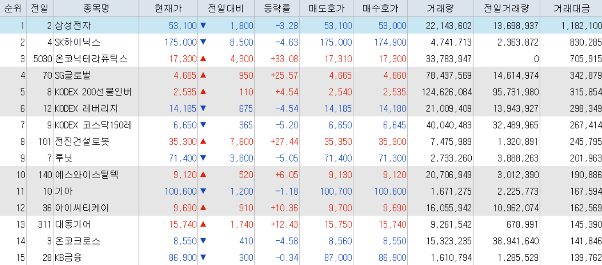Image resolution: width=602 pixels, height=265 pixels.
Task: Select the 대동기어 stock name
Action: pos(73,224)
